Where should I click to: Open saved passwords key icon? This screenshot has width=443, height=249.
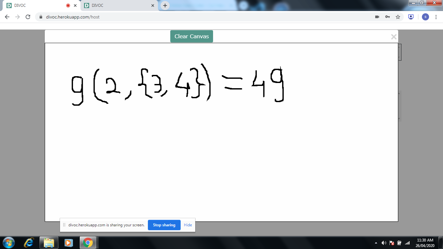[x=388, y=17]
